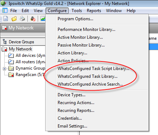Open WhatsConfigured Task Library
The image size is (158, 135).
tap(97, 76)
